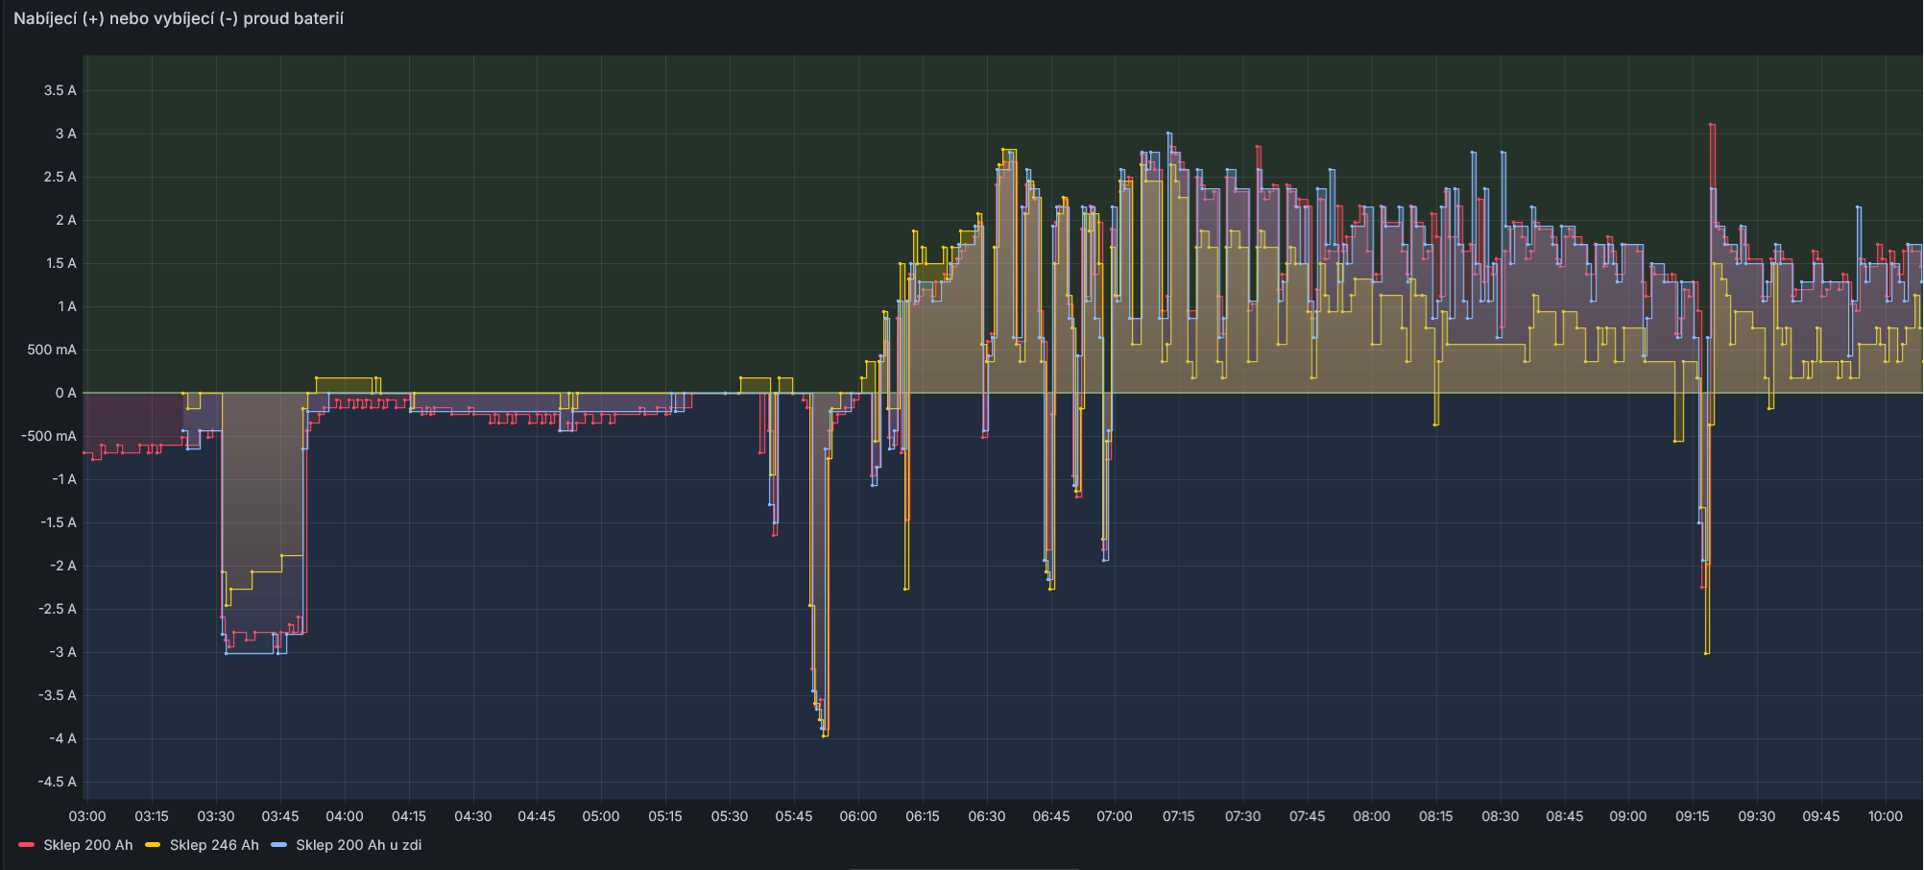
Task: Click the 10:00 time axis label
Action: pyautogui.click(x=1885, y=816)
